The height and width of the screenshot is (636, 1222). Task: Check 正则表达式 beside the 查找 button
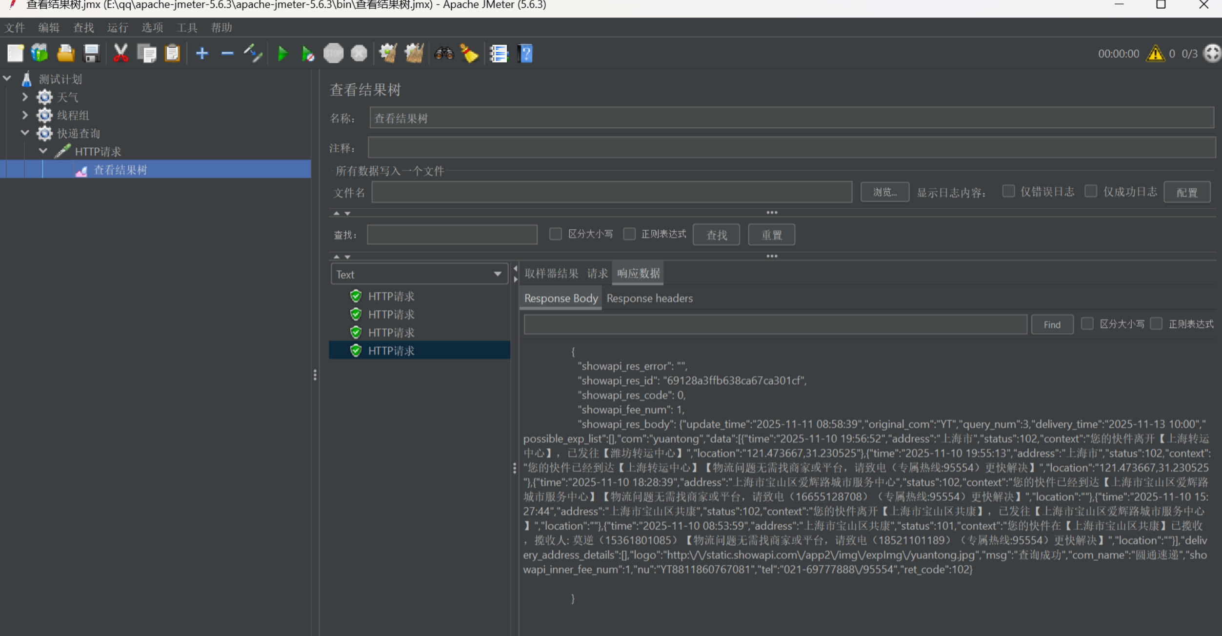pyautogui.click(x=629, y=234)
